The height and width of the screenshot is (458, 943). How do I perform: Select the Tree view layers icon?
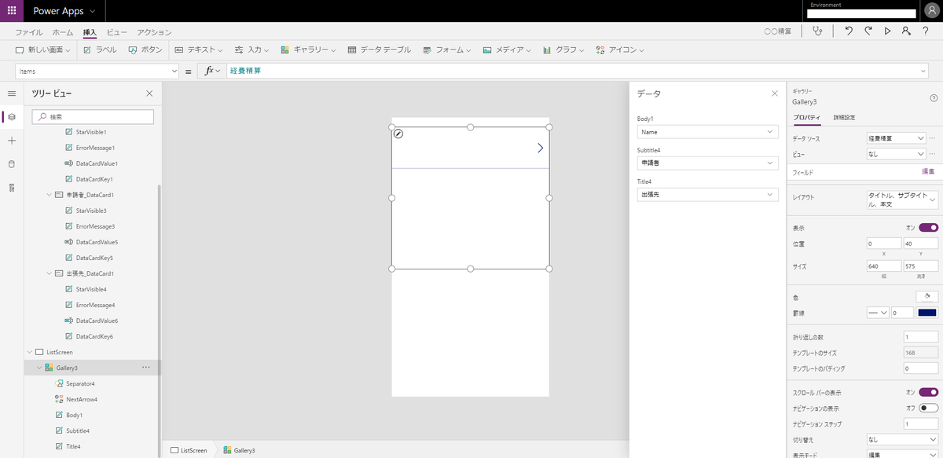pyautogui.click(x=11, y=117)
